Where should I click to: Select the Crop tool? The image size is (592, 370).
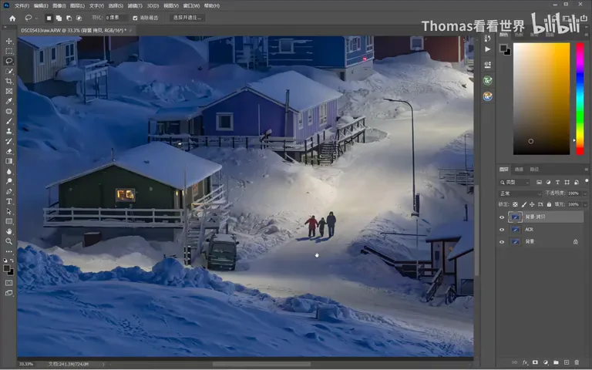9,81
